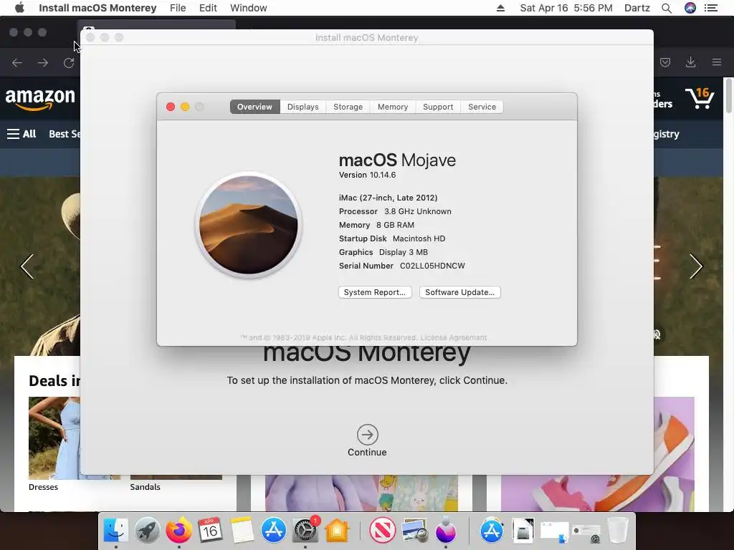Open Notes from the Dock
This screenshot has height=550, width=734.
click(242, 531)
